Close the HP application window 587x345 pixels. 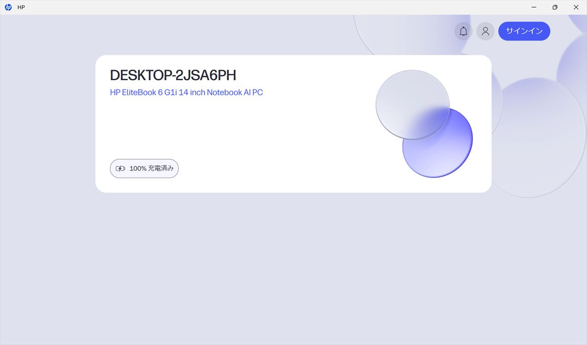pyautogui.click(x=576, y=7)
